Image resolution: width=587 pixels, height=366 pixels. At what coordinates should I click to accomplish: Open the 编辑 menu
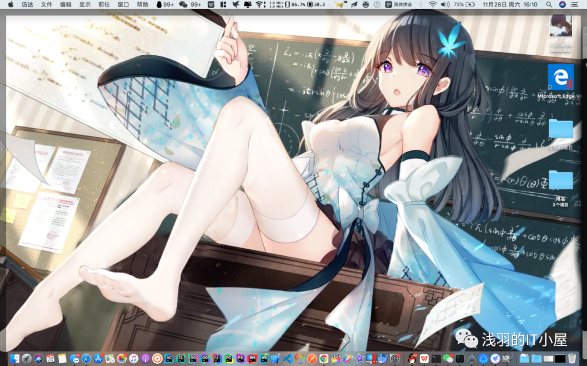66,4
